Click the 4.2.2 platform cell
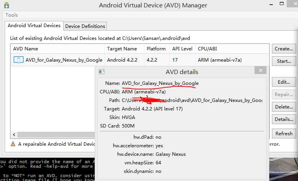 coord(152,60)
